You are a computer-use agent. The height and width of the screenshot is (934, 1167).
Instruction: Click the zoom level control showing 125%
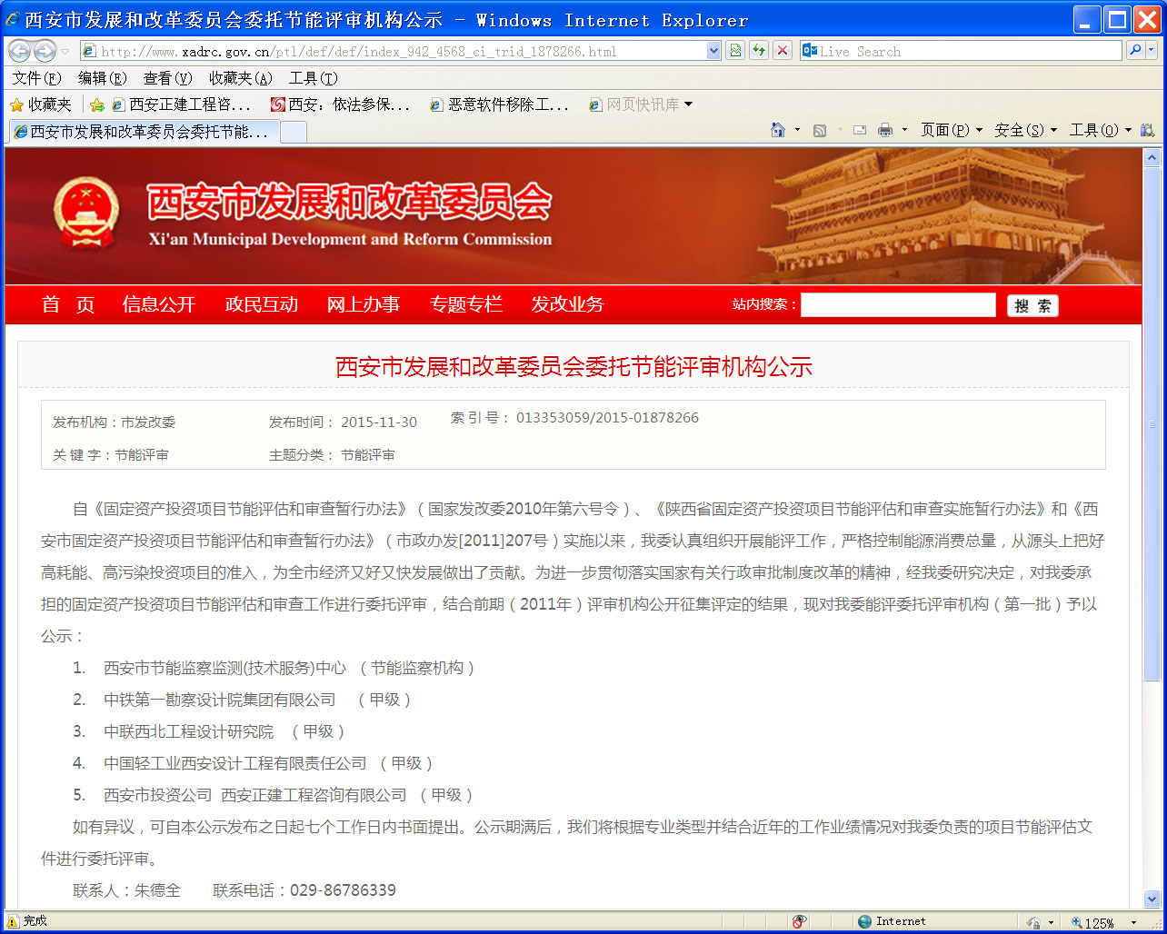click(x=1102, y=920)
